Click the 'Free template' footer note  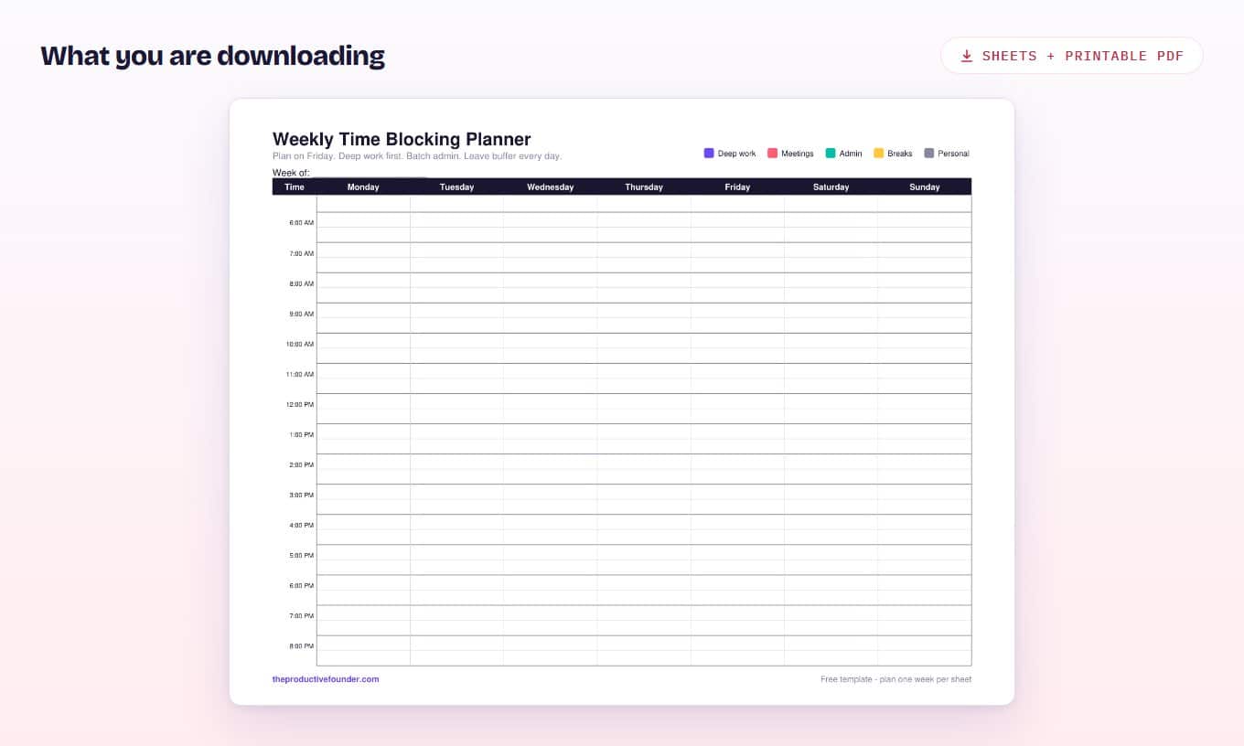point(896,679)
